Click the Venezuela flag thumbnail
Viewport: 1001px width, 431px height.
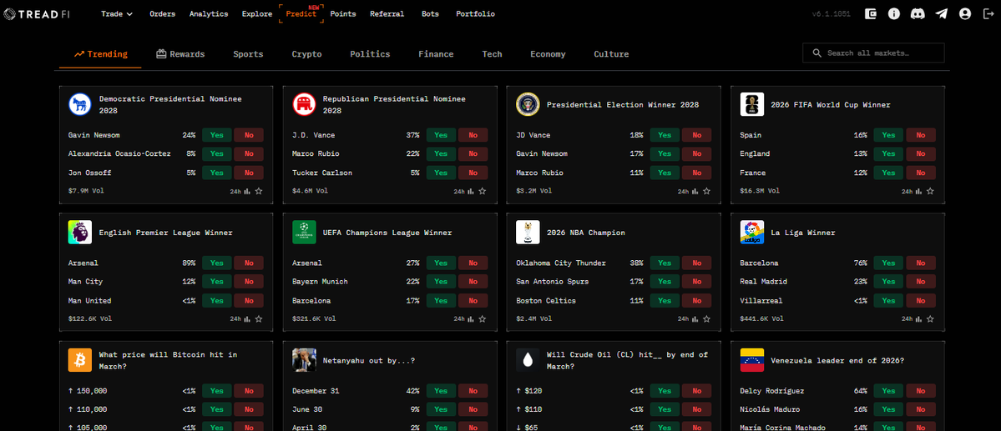(752, 359)
